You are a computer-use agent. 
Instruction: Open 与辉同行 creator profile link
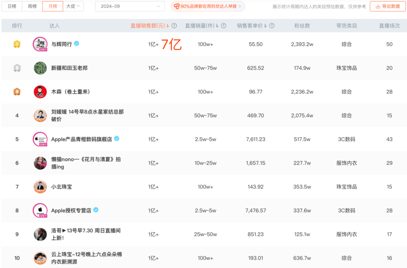pyautogui.click(x=61, y=44)
